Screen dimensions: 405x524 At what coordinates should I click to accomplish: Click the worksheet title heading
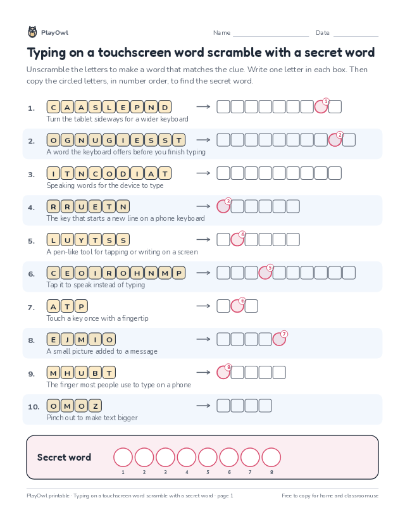(x=201, y=53)
